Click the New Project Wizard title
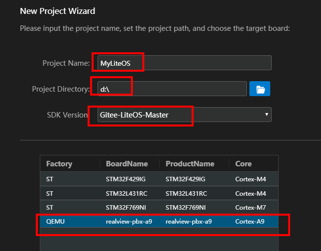This screenshot has width=321, height=251. [57, 10]
